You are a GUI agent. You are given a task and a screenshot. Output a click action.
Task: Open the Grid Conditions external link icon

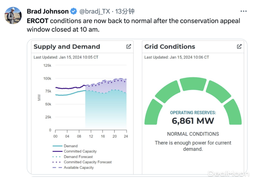coord(239,46)
